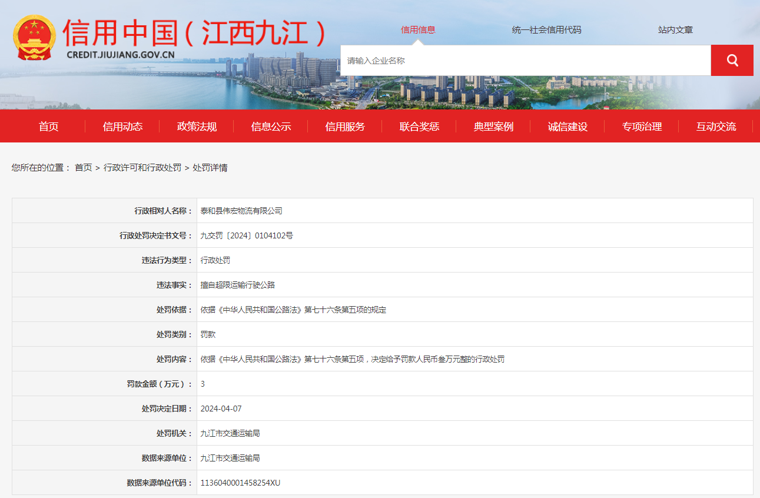
Task: Click the 信用中国（江西九江）site title
Action: coord(195,32)
